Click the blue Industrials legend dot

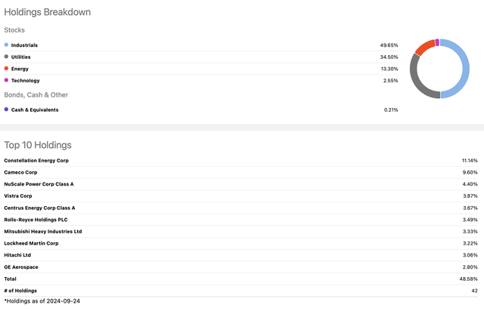pyautogui.click(x=7, y=45)
